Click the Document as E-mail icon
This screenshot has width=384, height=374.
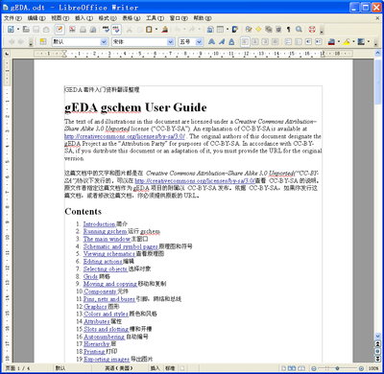click(46, 30)
